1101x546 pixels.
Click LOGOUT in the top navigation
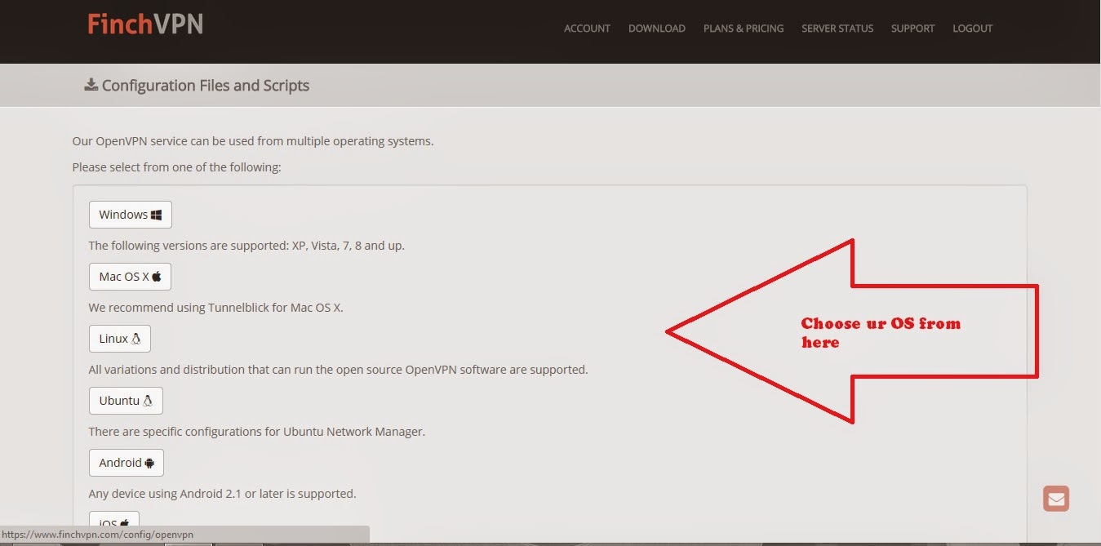click(972, 29)
